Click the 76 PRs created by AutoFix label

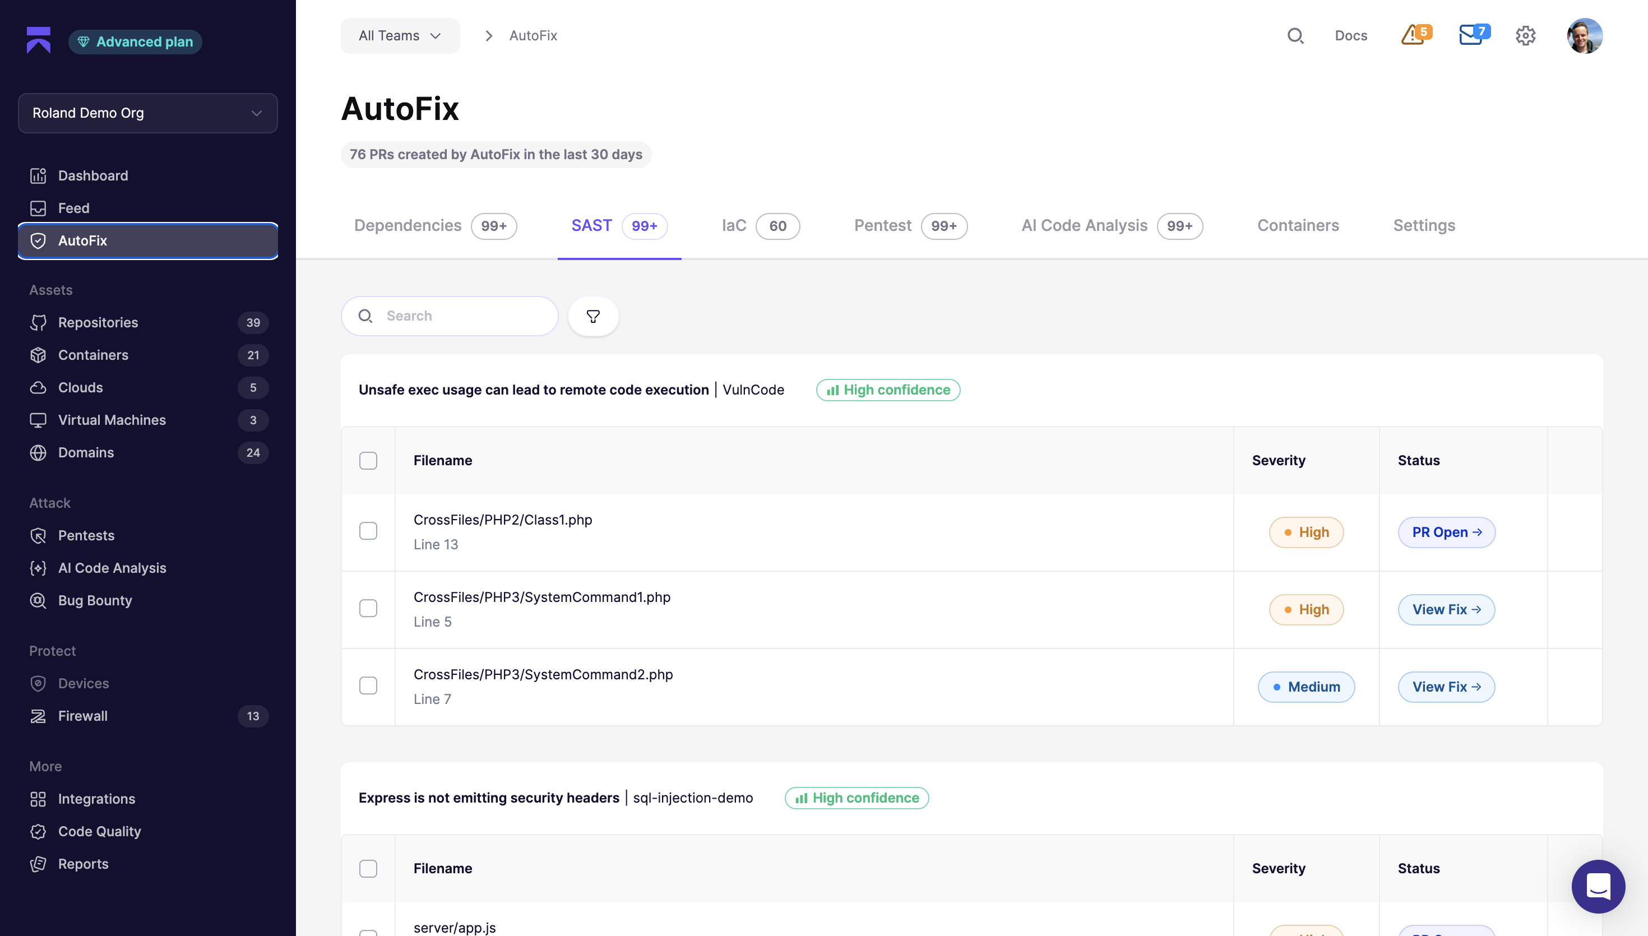(x=496, y=155)
